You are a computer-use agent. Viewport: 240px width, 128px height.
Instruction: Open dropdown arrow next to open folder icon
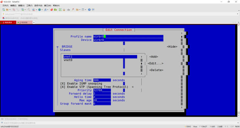(x=10, y=10)
